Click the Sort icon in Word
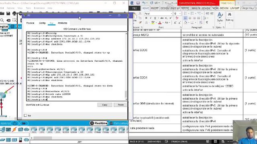The height and width of the screenshot is (144, 257). click(201, 22)
